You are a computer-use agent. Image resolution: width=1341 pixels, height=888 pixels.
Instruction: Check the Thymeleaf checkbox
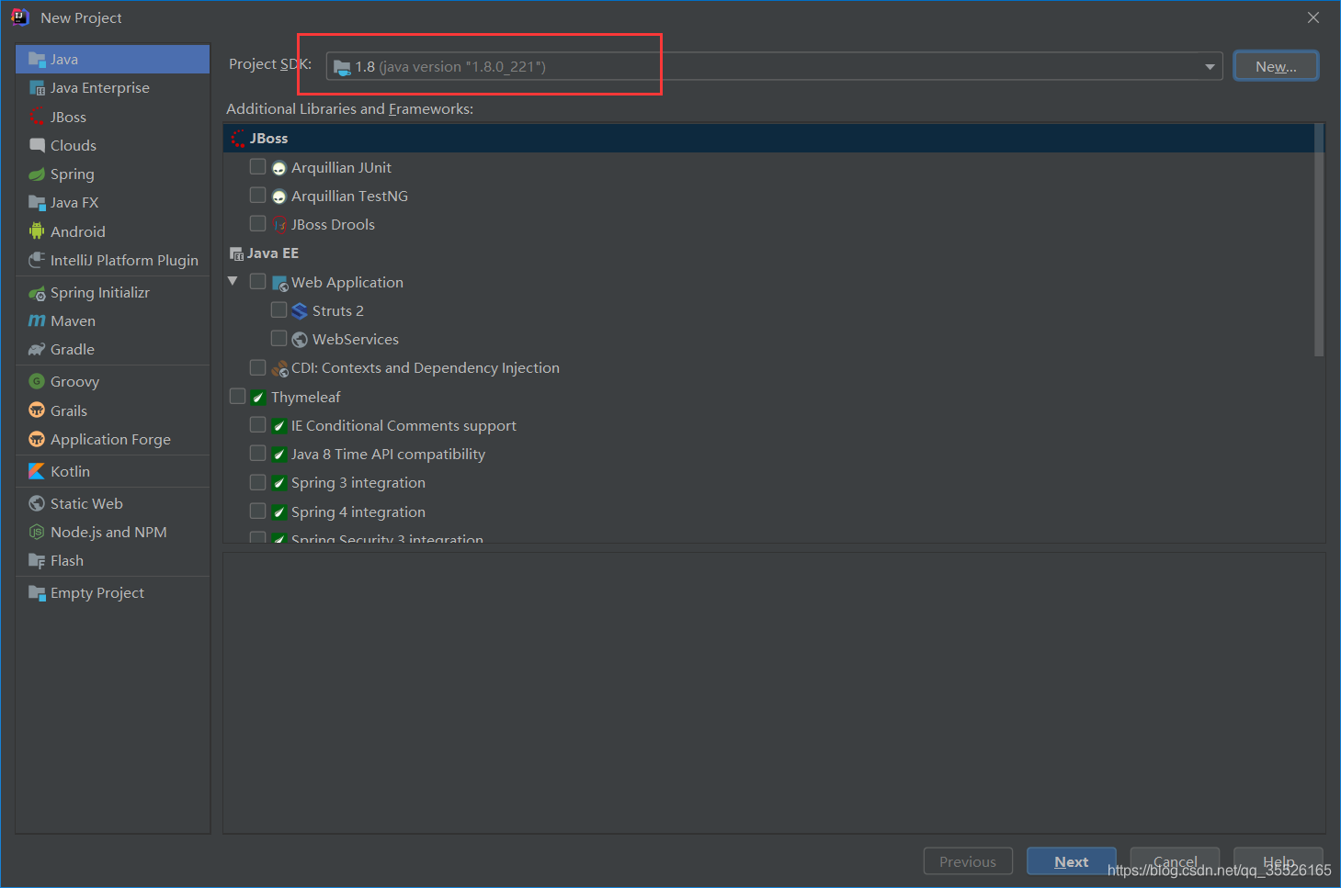(237, 397)
